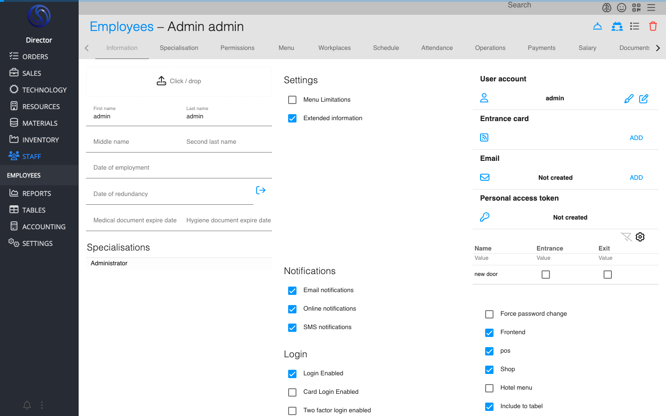
Task: Click the door table settings gear icon
Action: pyautogui.click(x=640, y=237)
